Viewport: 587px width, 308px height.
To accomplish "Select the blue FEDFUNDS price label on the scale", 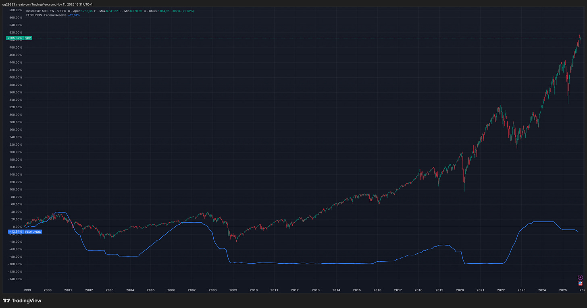I will coord(33,232).
